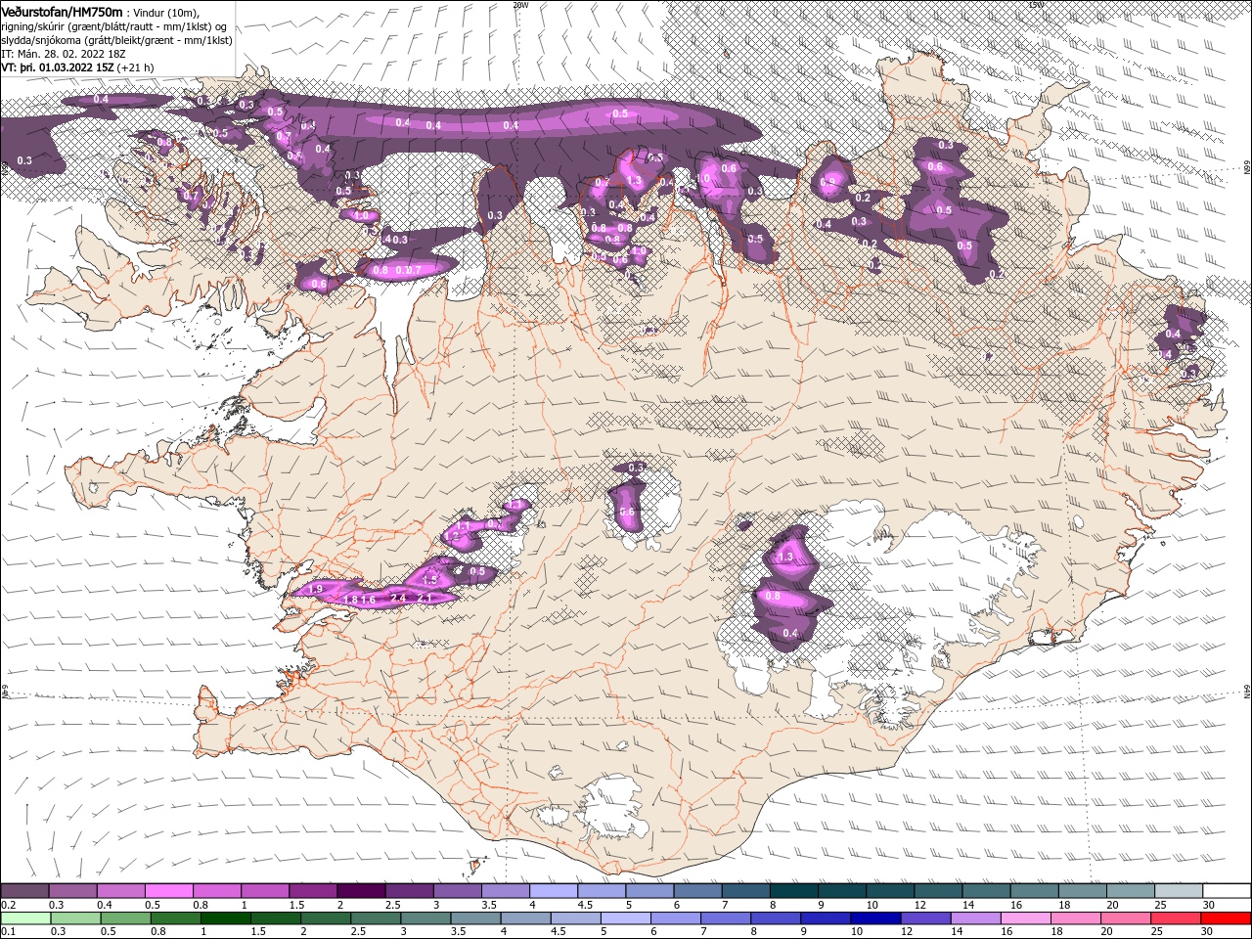Click the white swatch ending the purple snow scale
The height and width of the screenshot is (939, 1252).
(1228, 891)
